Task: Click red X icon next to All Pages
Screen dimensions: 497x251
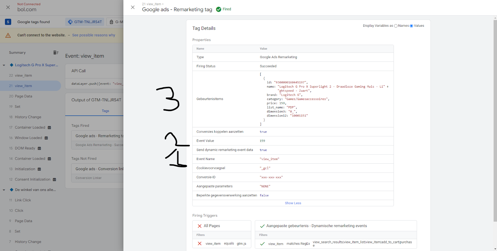Action: tap(200, 226)
